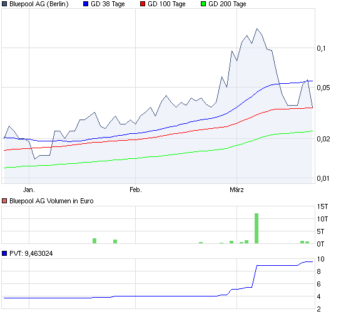The width and height of the screenshot is (341, 314).
Task: Select the 'GD 100 Tage' legend label
Action: coord(166,4)
